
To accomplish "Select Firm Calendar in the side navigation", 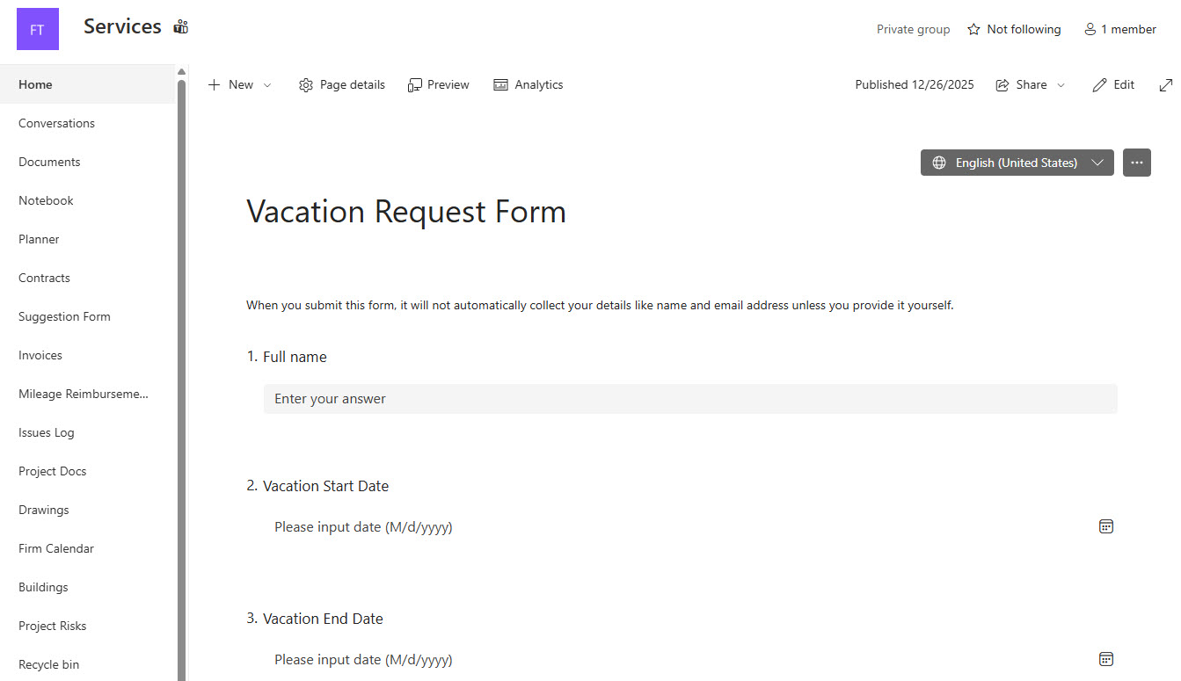I will [x=56, y=548].
